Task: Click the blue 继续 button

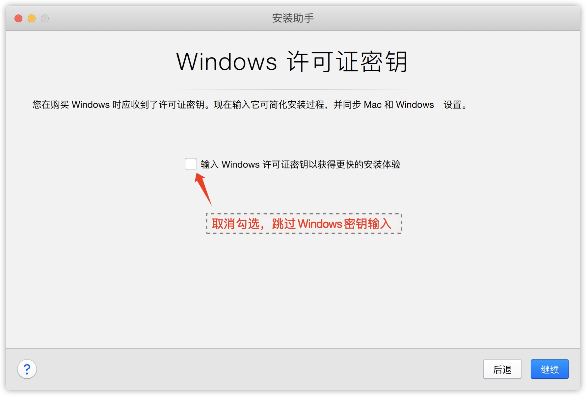Action: pyautogui.click(x=549, y=369)
